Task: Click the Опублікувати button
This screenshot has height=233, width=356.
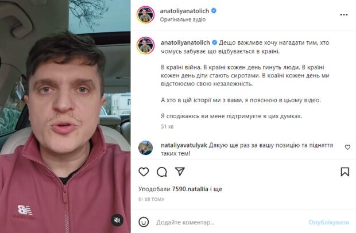Action: [x=329, y=222]
